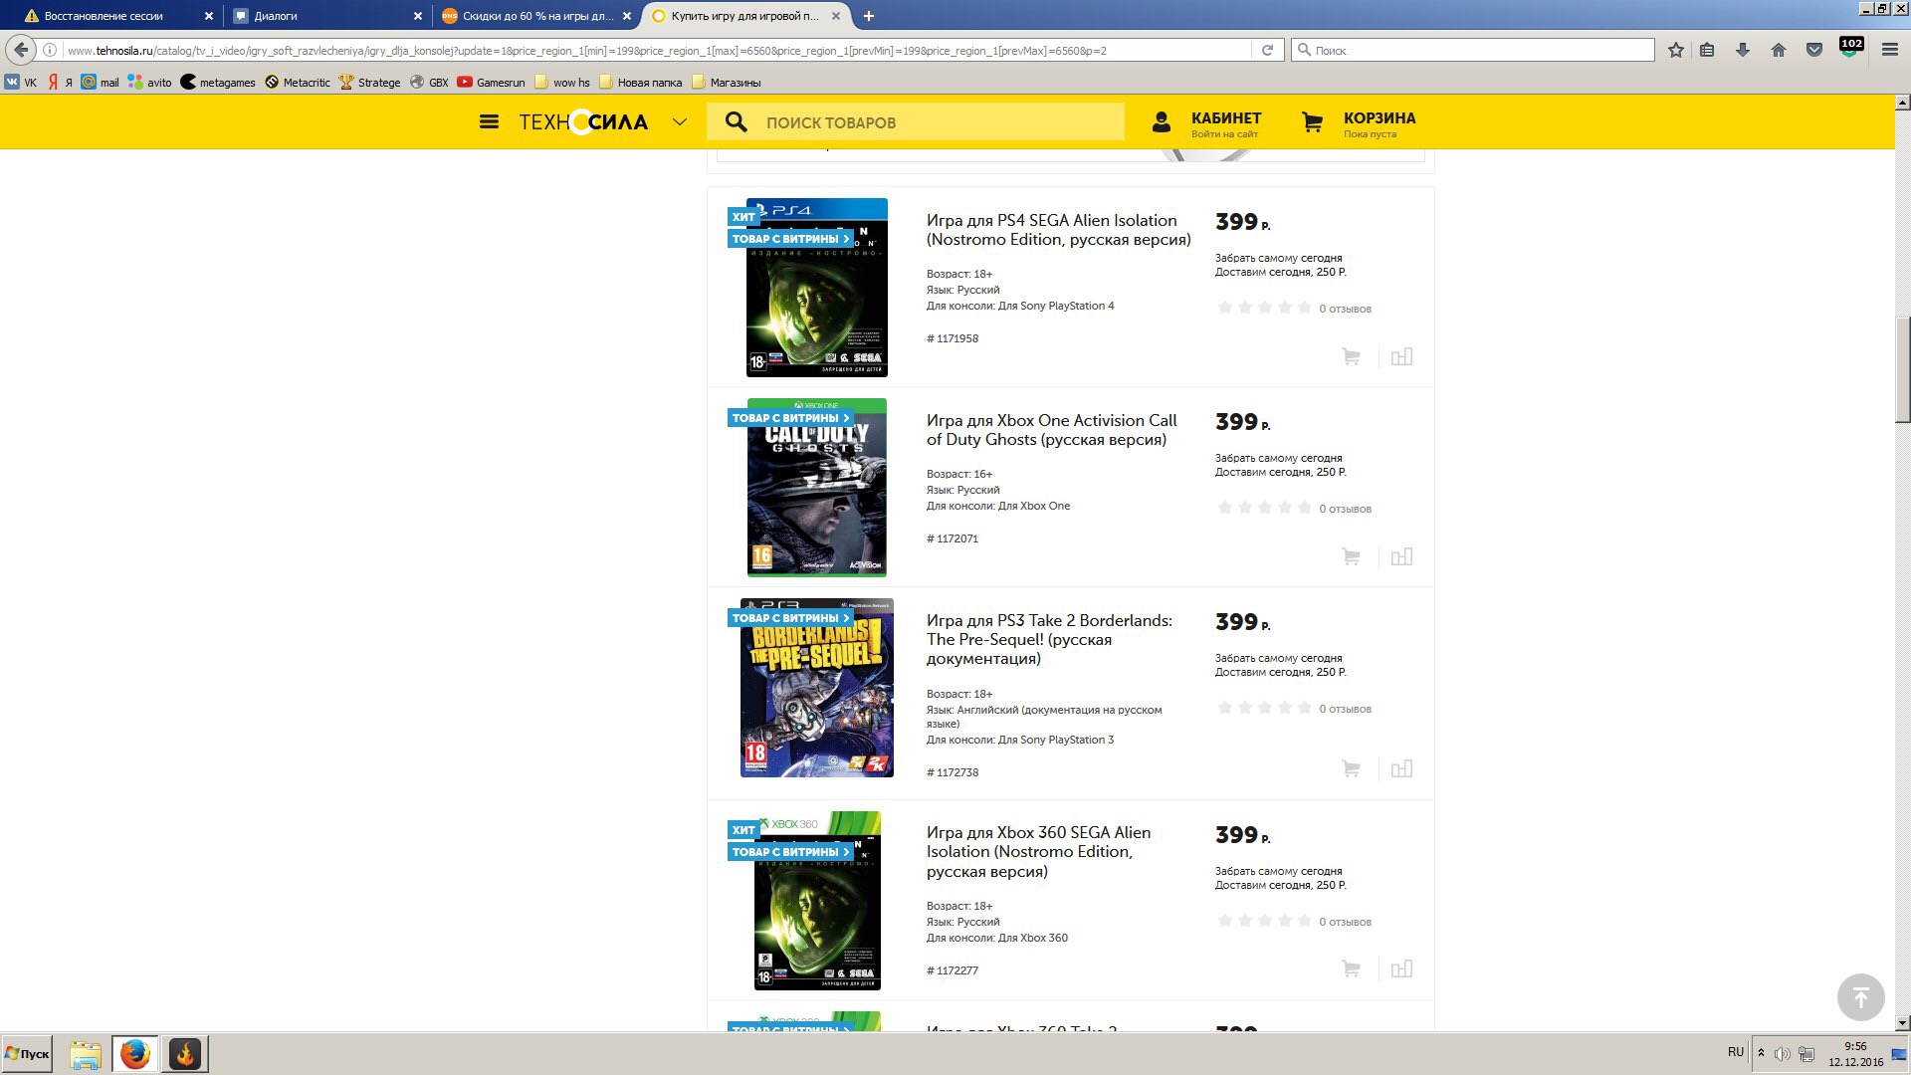Open the Firefox main menu
Viewport: 1911px width, 1075px height.
1889,50
